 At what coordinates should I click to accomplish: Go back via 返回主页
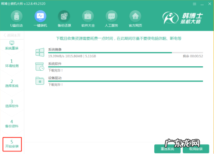(12, 35)
